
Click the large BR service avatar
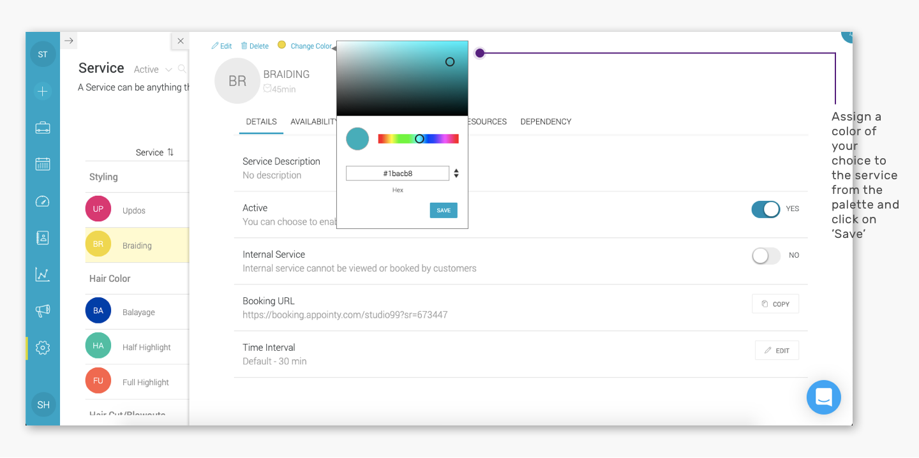pyautogui.click(x=237, y=81)
